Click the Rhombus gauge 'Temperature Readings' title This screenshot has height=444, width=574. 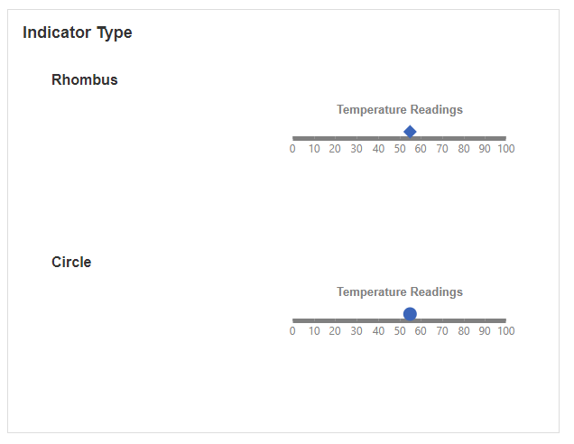click(400, 110)
